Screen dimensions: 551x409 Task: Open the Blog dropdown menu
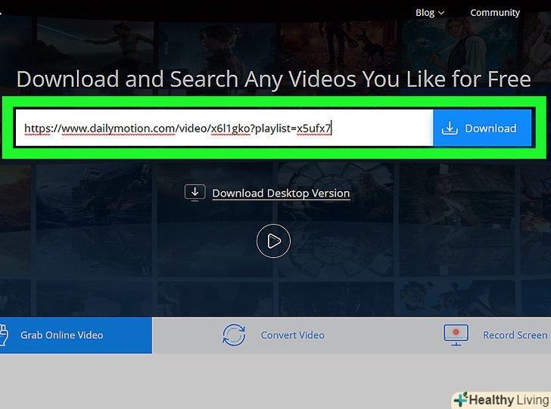tap(430, 13)
